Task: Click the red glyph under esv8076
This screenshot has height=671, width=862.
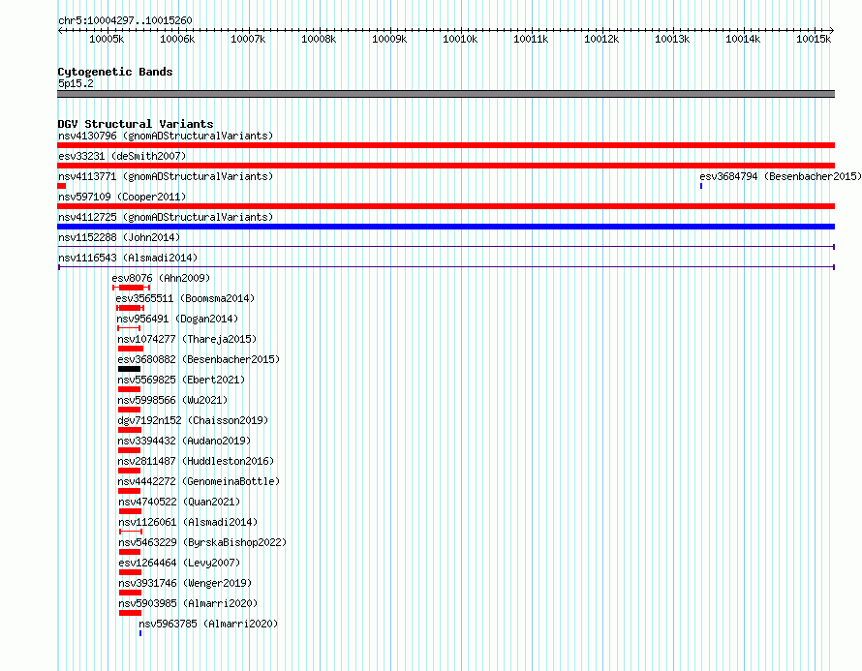Action: tap(132, 288)
